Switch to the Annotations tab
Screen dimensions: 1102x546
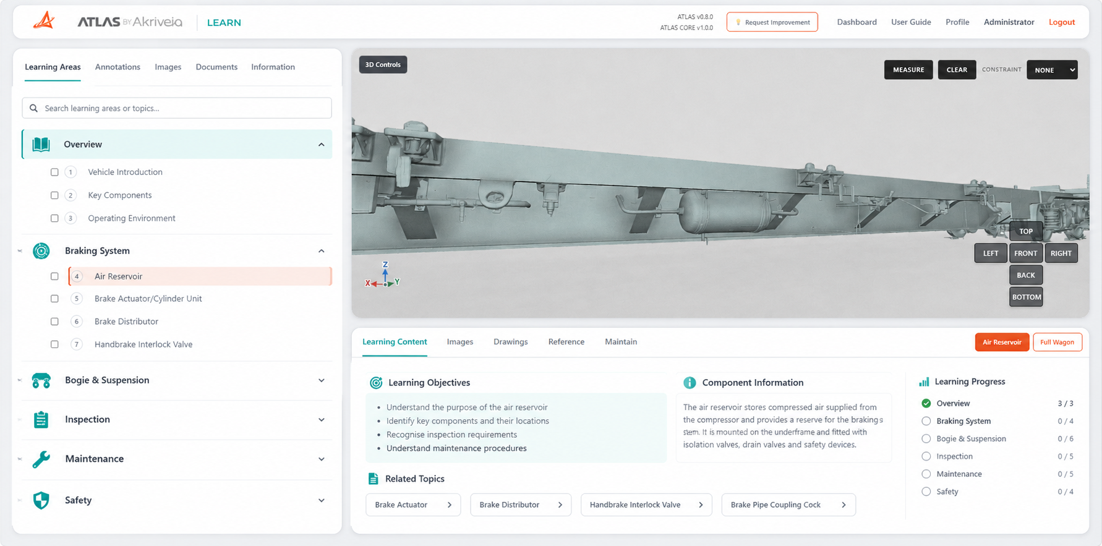point(117,67)
